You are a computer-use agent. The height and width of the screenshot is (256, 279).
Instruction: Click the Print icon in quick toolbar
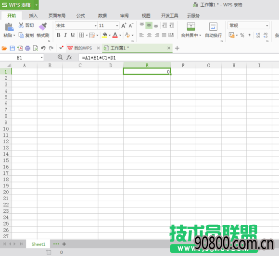coord(27,48)
